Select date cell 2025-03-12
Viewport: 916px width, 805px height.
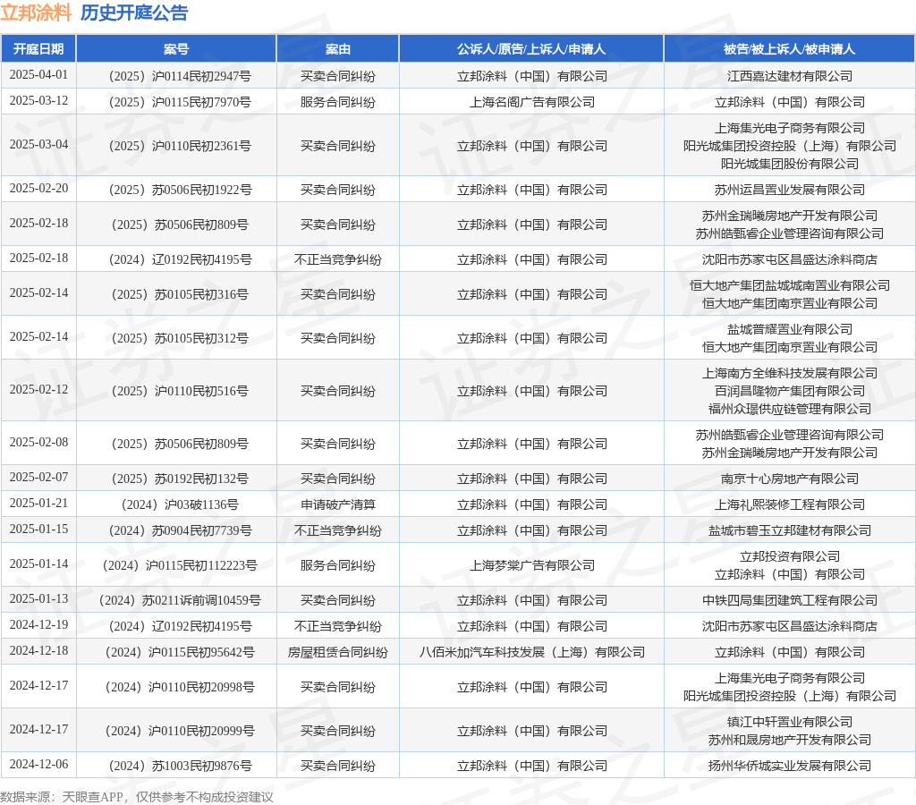[x=38, y=100]
